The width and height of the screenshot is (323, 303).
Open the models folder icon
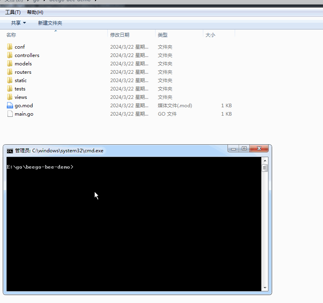10,63
